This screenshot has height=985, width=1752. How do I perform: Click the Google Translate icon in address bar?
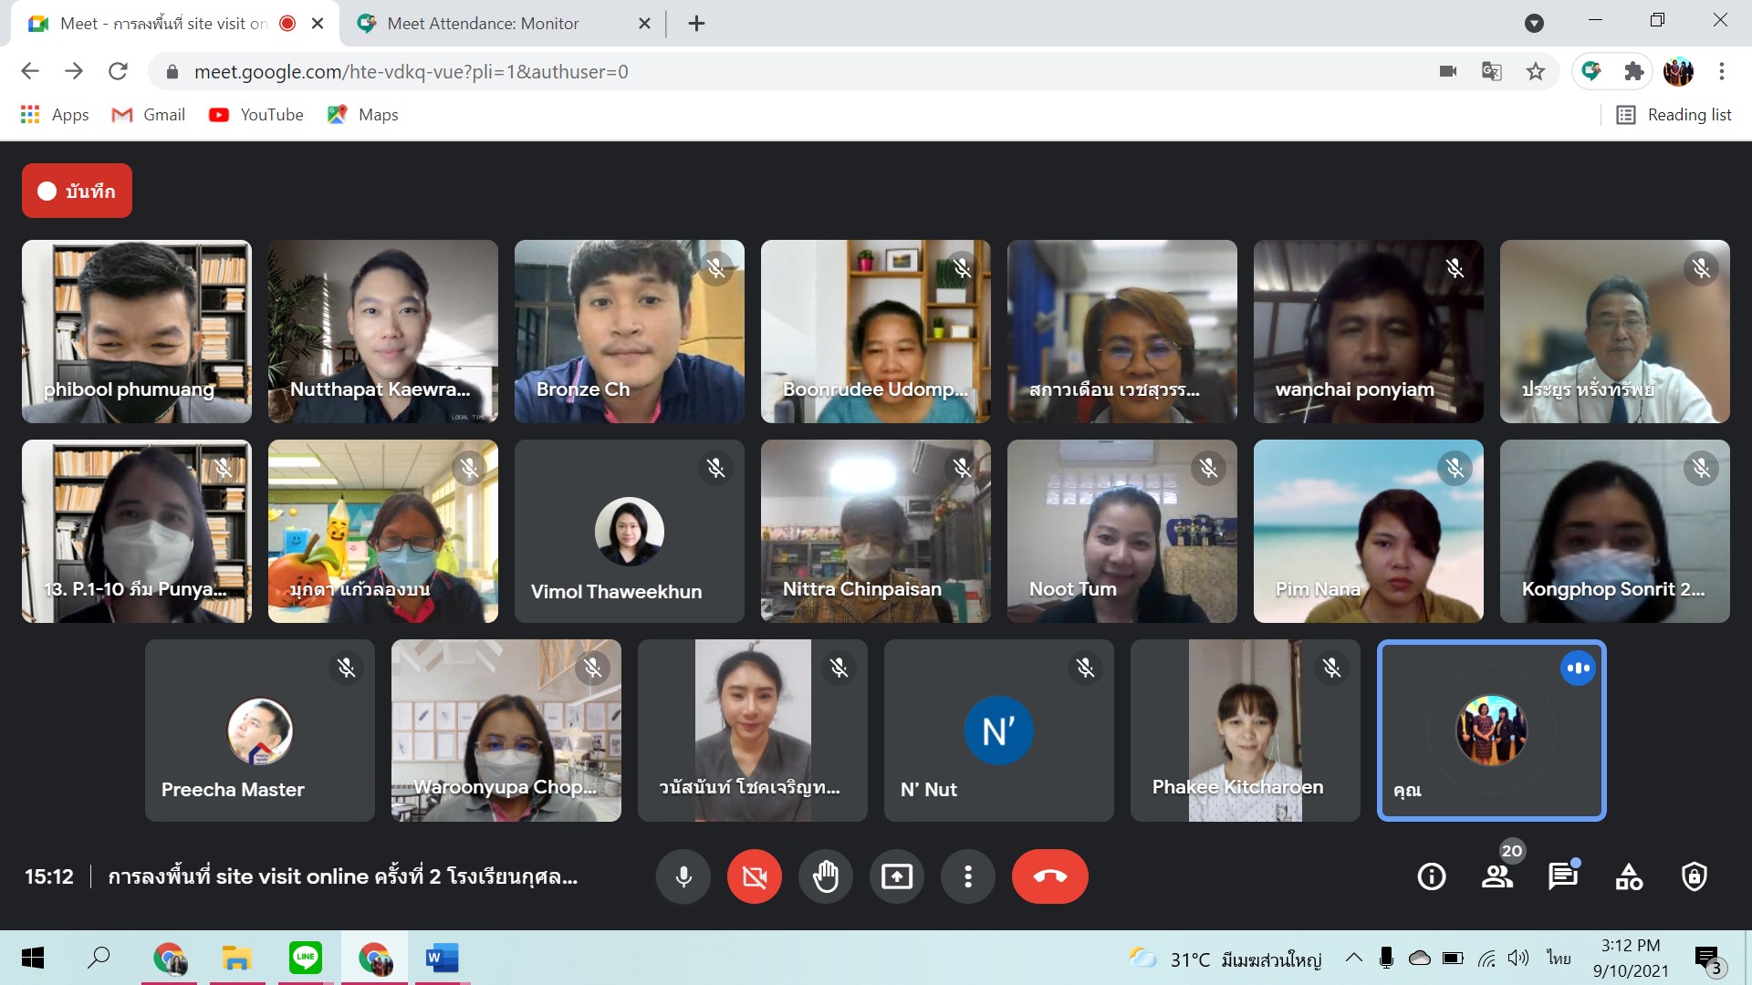(x=1492, y=71)
